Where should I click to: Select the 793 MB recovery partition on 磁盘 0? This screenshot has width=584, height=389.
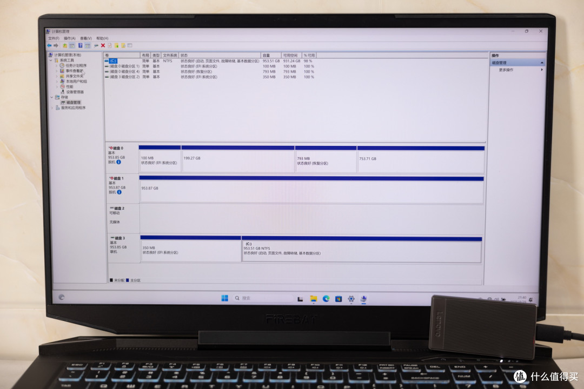coord(326,159)
